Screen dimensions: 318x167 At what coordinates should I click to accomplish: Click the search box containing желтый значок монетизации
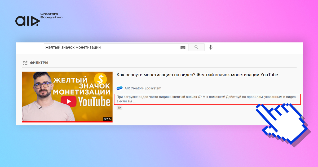click(x=116, y=47)
